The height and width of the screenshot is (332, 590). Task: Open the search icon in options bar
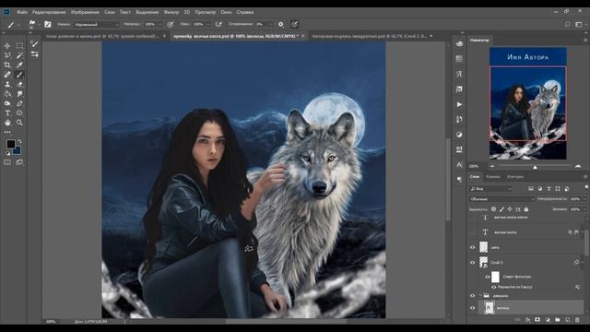pyautogui.click(x=568, y=24)
